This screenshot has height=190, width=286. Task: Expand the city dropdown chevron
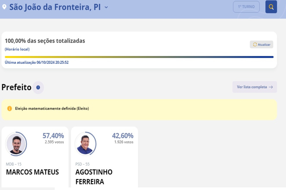[x=106, y=7]
